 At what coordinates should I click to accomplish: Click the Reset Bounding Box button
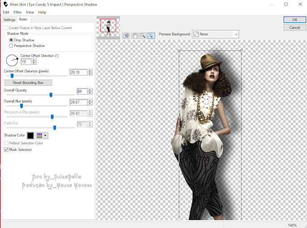(28, 83)
